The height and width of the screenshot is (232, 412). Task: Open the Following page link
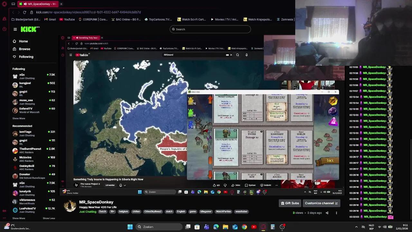(23, 57)
